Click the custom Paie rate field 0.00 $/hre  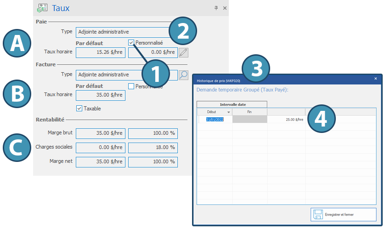[x=153, y=52]
